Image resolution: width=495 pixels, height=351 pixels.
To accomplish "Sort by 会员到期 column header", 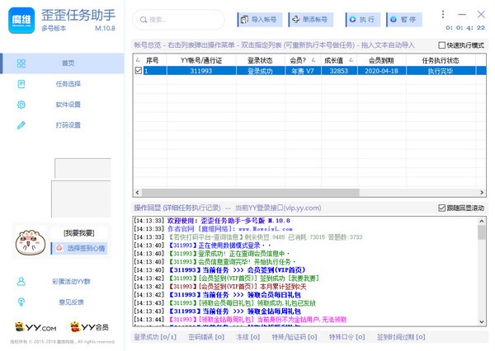I will (381, 60).
